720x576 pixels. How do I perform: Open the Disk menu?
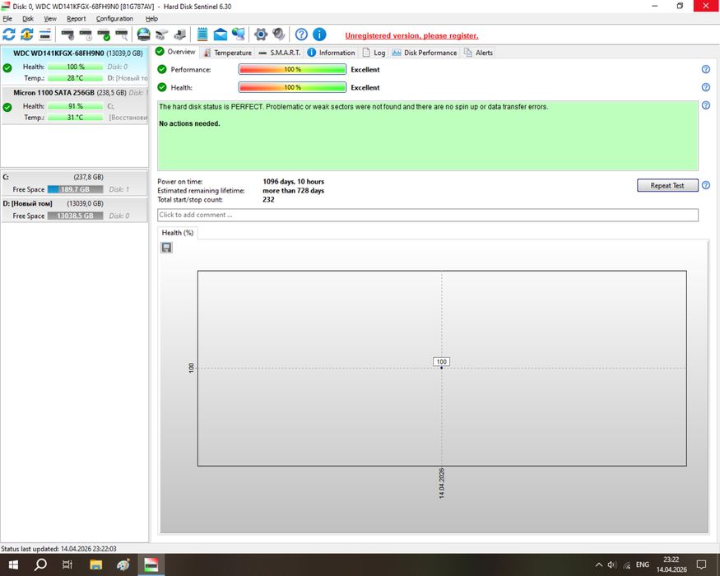pos(28,19)
